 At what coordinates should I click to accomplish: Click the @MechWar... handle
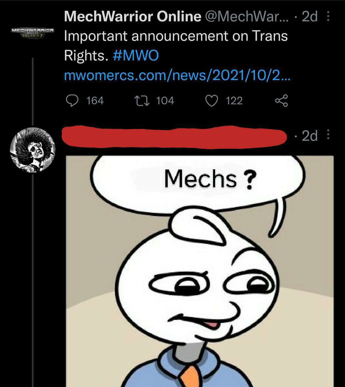[246, 16]
